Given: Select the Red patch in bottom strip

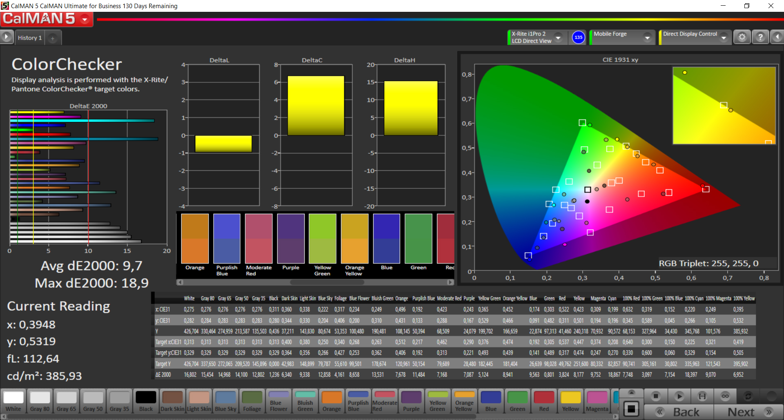Looking at the screenshot, I should point(544,401).
